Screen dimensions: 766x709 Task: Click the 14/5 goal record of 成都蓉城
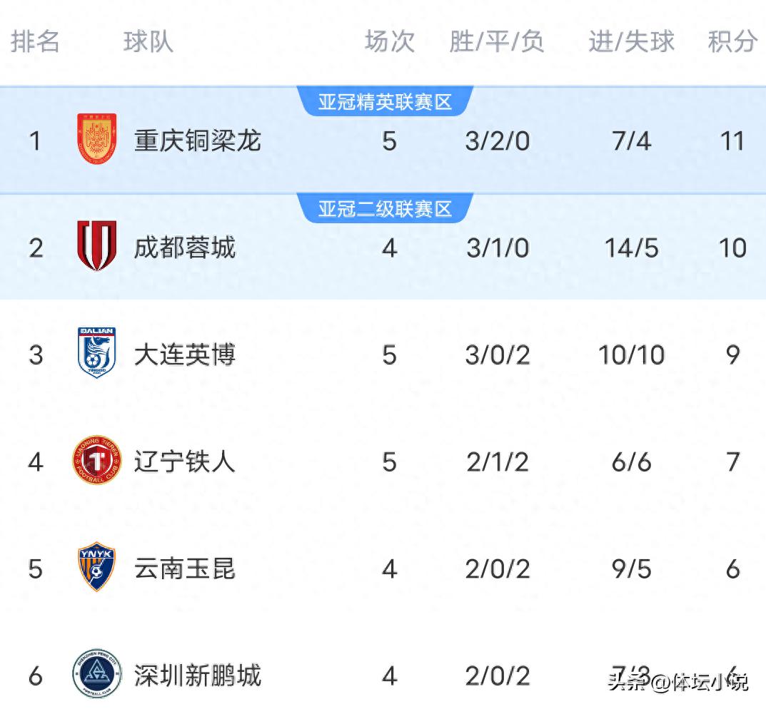[630, 248]
